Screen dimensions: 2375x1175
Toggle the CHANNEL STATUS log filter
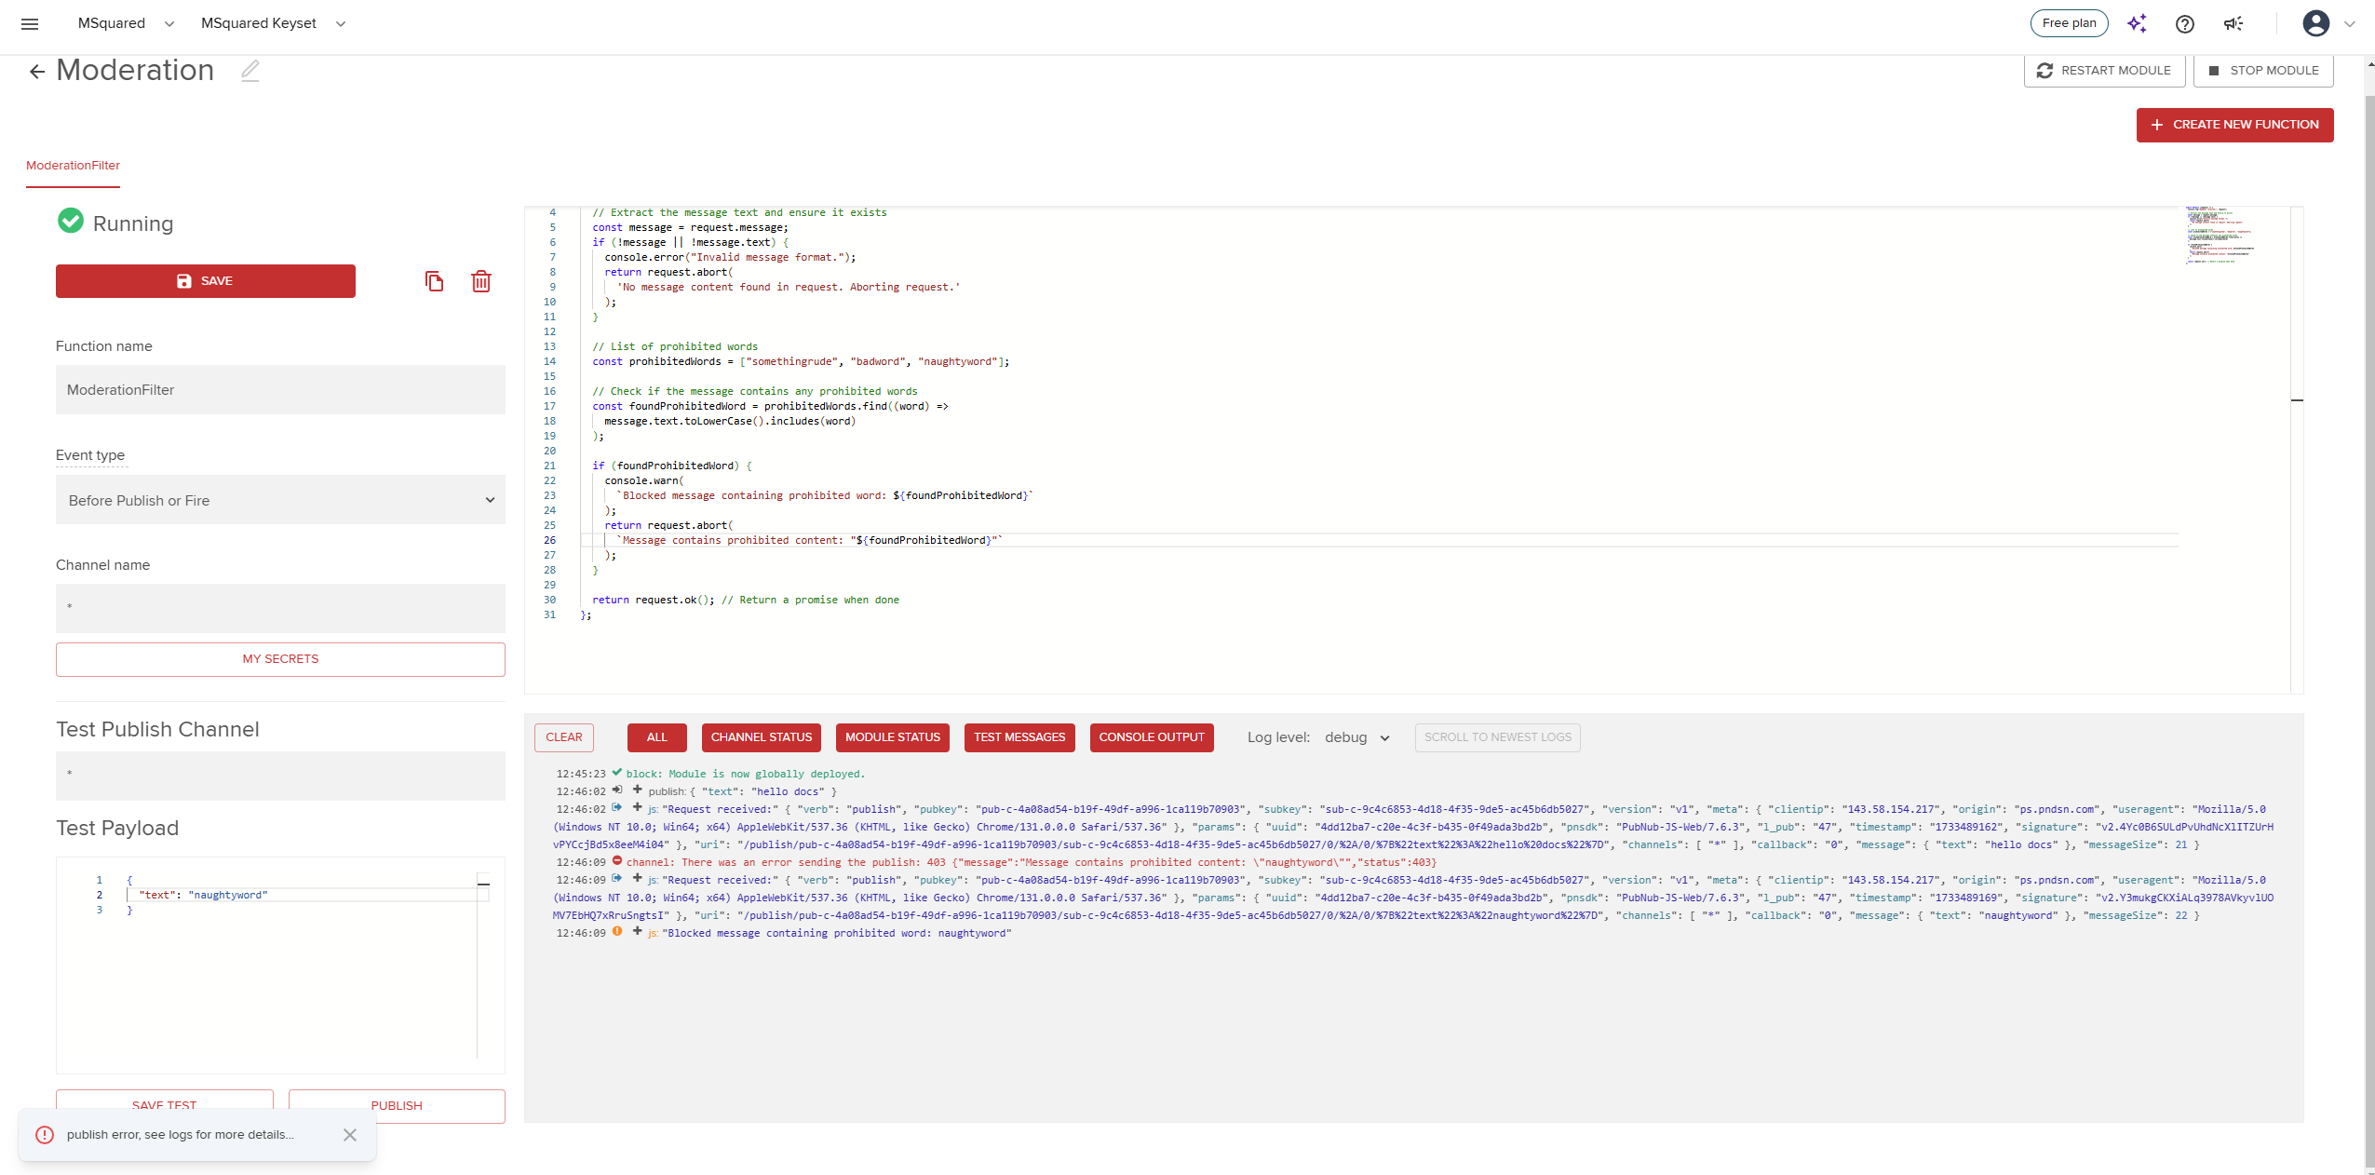pyautogui.click(x=761, y=737)
